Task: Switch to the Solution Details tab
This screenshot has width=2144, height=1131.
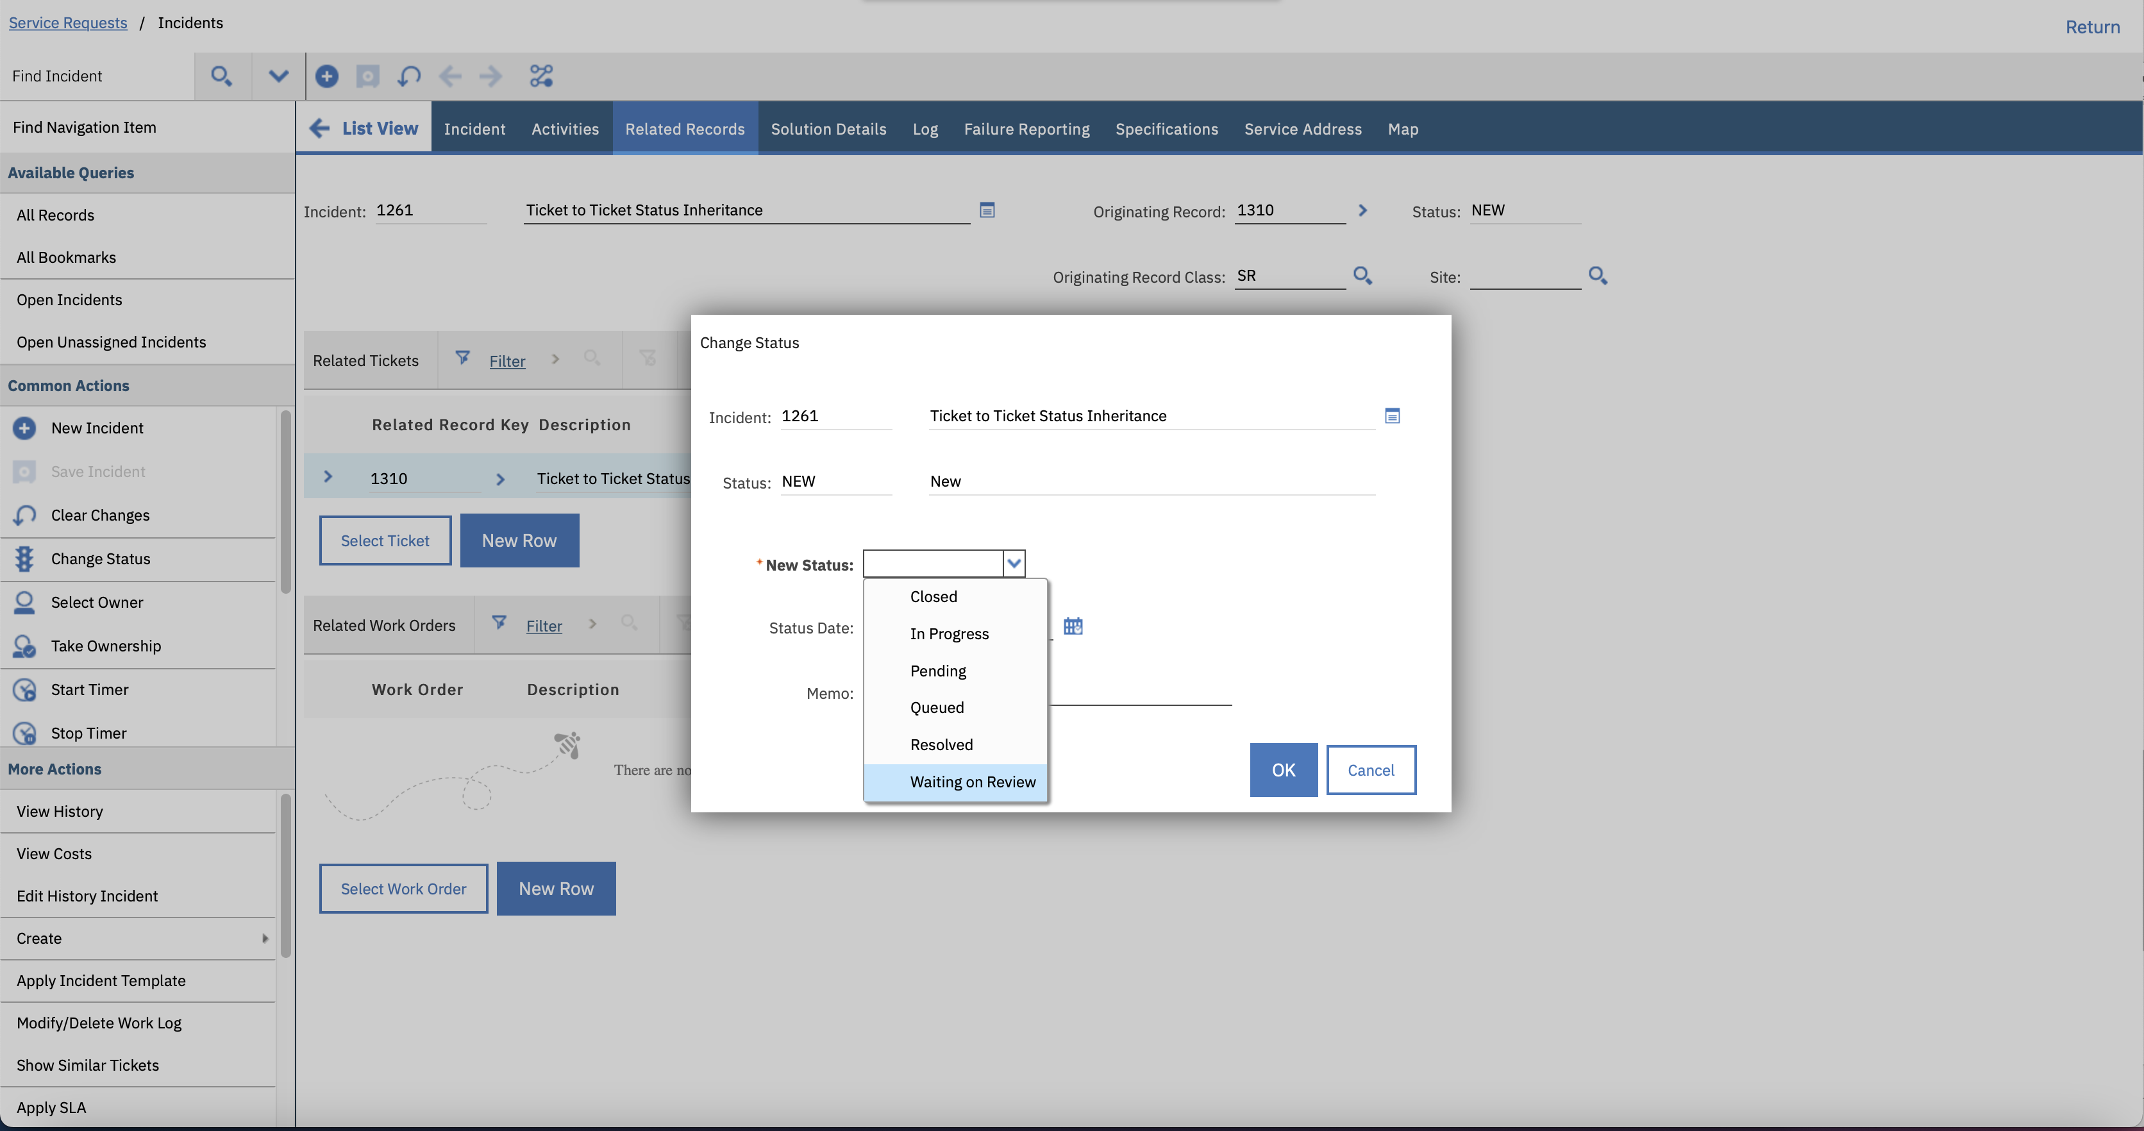Action: 827,129
